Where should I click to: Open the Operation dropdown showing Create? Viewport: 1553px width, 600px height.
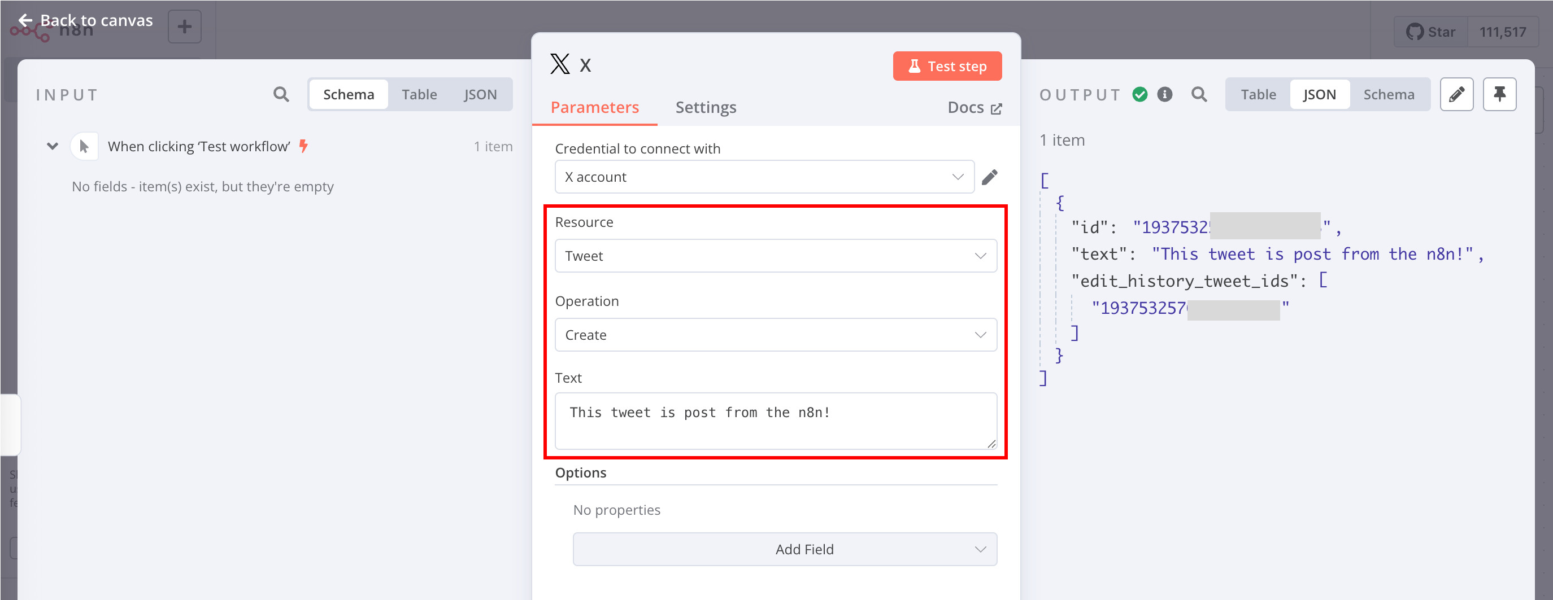[775, 335]
